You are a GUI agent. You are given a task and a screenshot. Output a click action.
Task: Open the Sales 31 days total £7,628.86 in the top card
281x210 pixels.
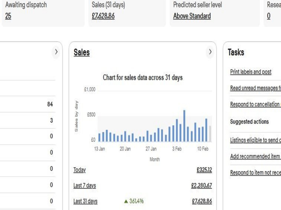(x=103, y=16)
